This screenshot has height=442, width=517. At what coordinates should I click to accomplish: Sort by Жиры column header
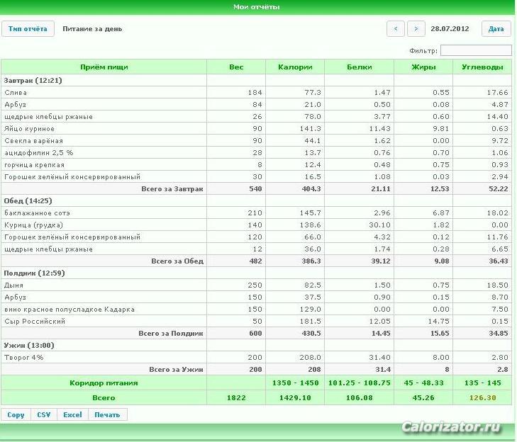coord(423,67)
